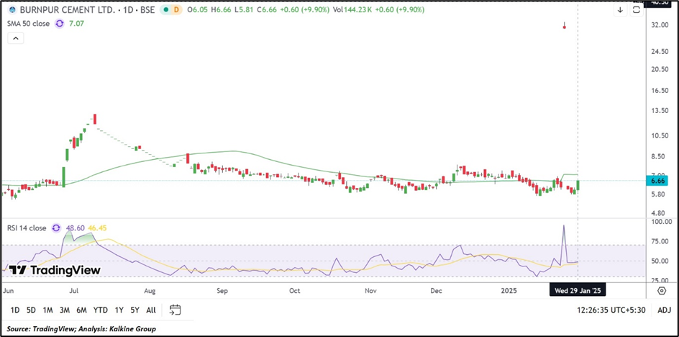Toggle ADJ adjusted price data

[663, 310]
